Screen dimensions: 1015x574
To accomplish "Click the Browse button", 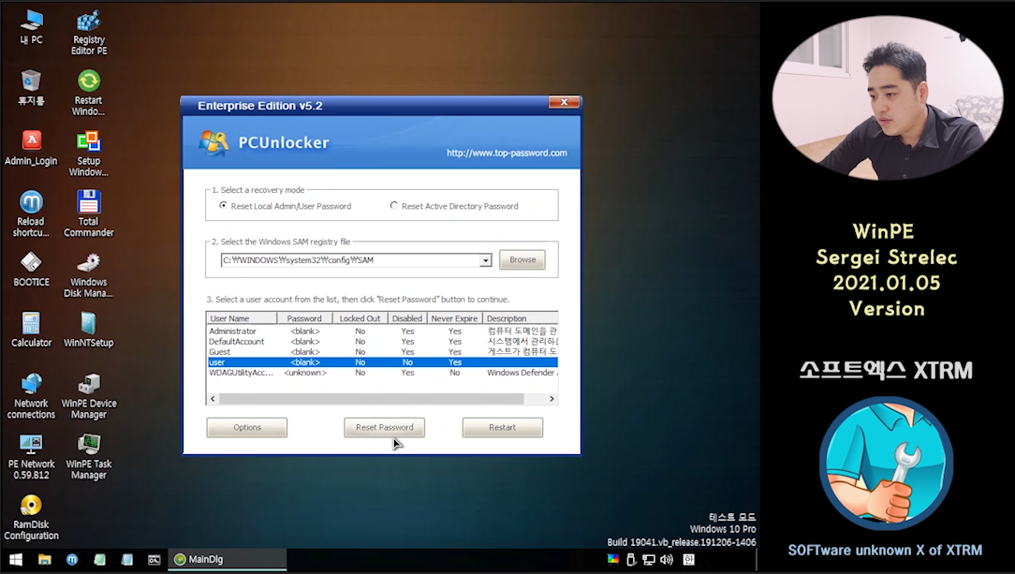I will pyautogui.click(x=522, y=259).
